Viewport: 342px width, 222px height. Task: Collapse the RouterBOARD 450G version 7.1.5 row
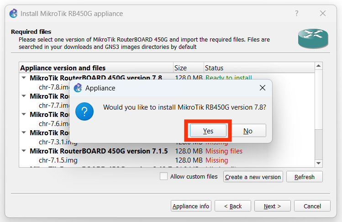(x=24, y=151)
